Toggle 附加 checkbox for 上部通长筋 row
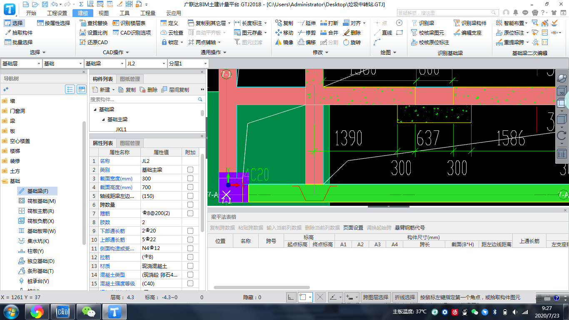Viewport: 569px width, 320px height. [x=190, y=240]
